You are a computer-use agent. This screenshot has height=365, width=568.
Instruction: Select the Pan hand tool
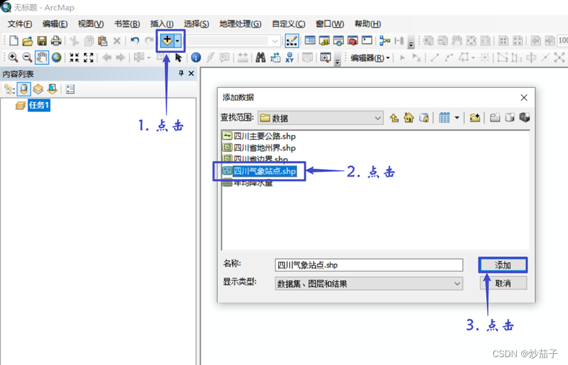(42, 58)
